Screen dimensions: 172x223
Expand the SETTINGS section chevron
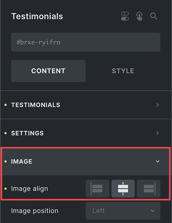[158, 133]
